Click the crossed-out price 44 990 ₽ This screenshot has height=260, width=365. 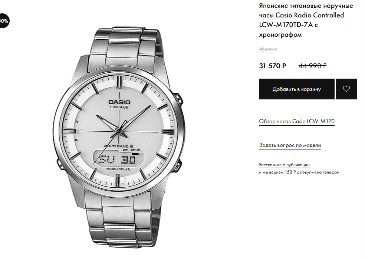313,66
